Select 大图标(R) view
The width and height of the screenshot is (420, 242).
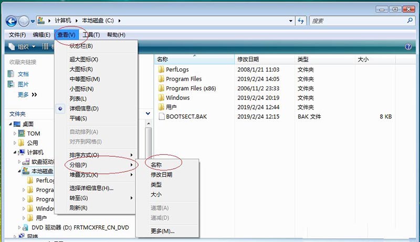click(81, 69)
